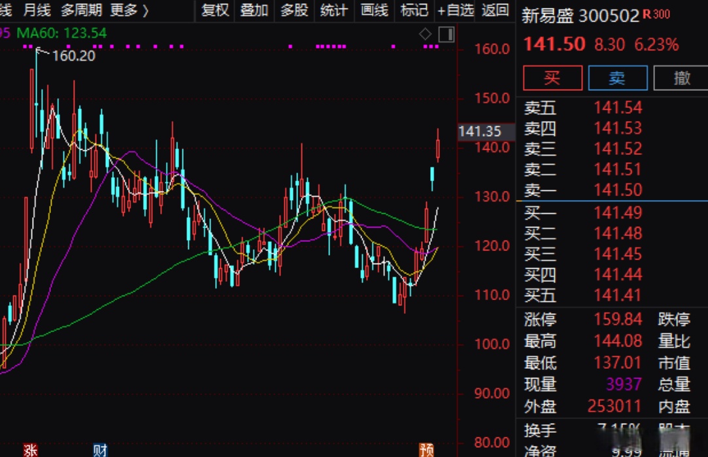Click the 卖三 price 141.52

[x=618, y=149]
